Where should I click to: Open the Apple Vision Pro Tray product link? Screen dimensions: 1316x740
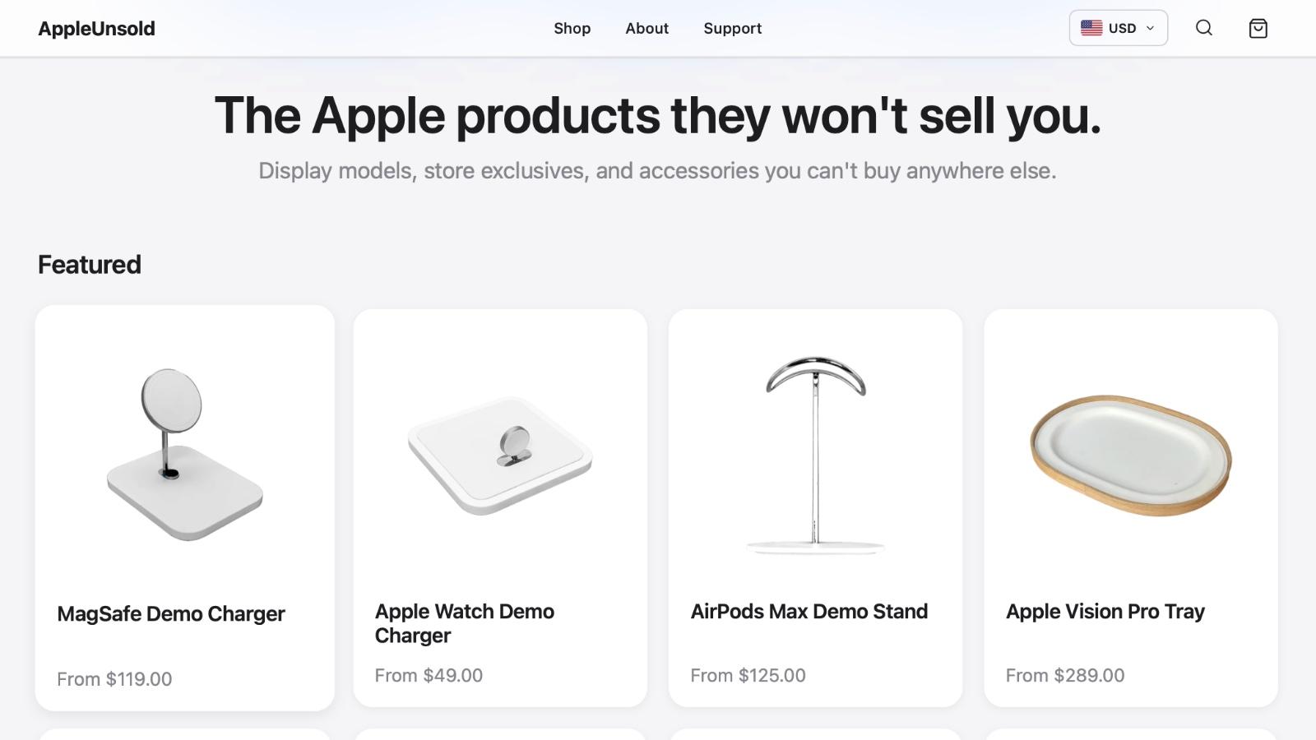click(1105, 612)
